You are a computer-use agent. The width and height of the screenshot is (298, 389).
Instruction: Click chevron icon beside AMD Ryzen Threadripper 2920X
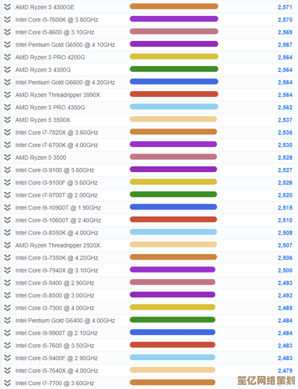pyautogui.click(x=7, y=245)
